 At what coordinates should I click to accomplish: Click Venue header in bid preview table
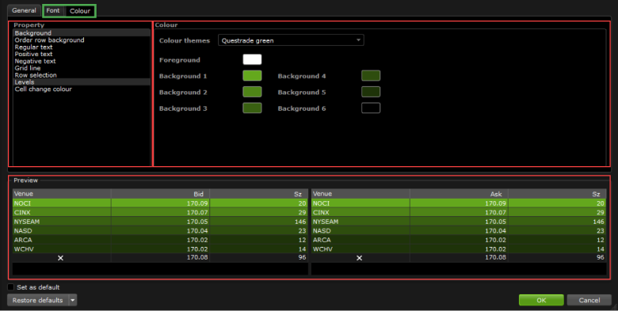pos(62,194)
